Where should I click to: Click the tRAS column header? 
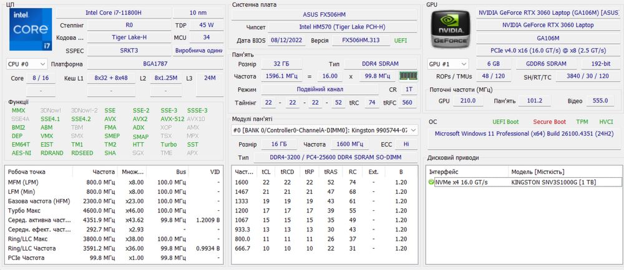tap(330, 171)
